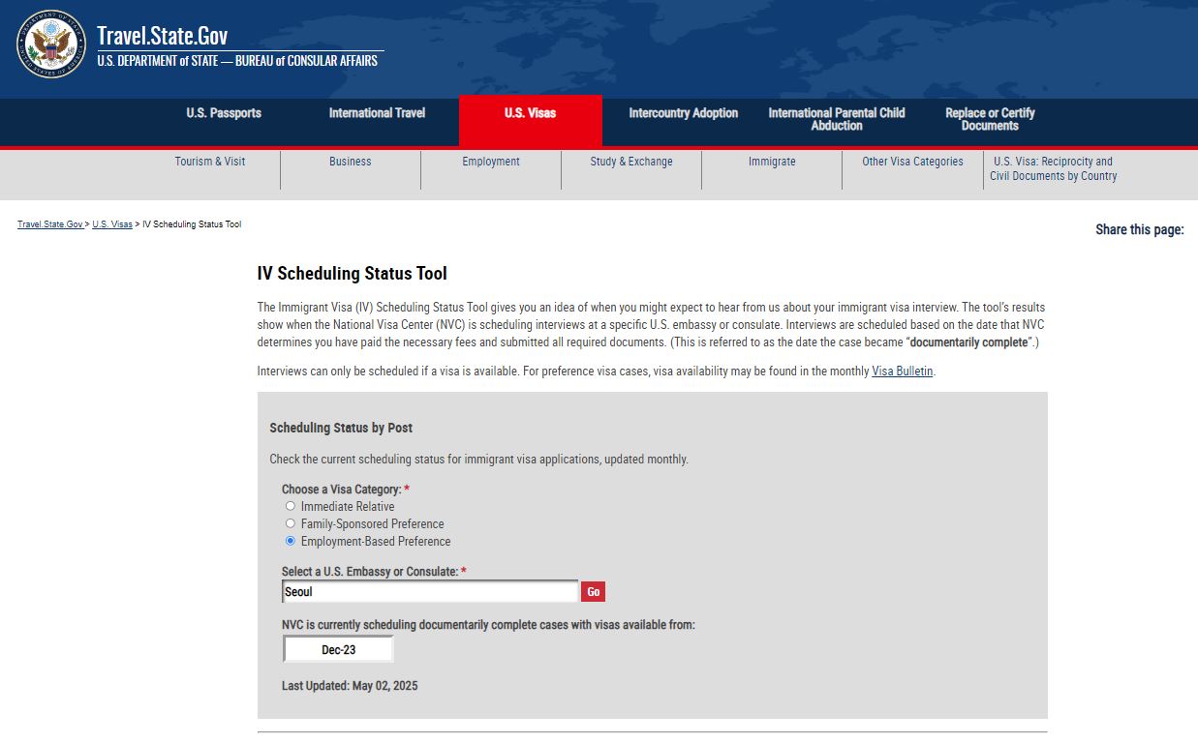
Task: Select Employment-Based Preference radio button
Action: coord(291,541)
